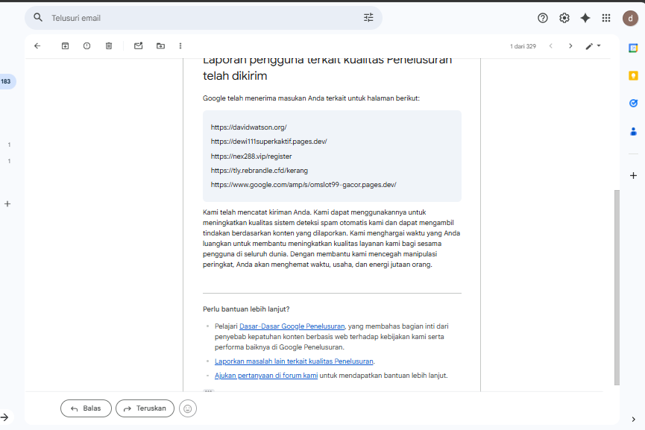Click the search magnifier icon
Image resolution: width=645 pixels, height=430 pixels.
pos(38,18)
